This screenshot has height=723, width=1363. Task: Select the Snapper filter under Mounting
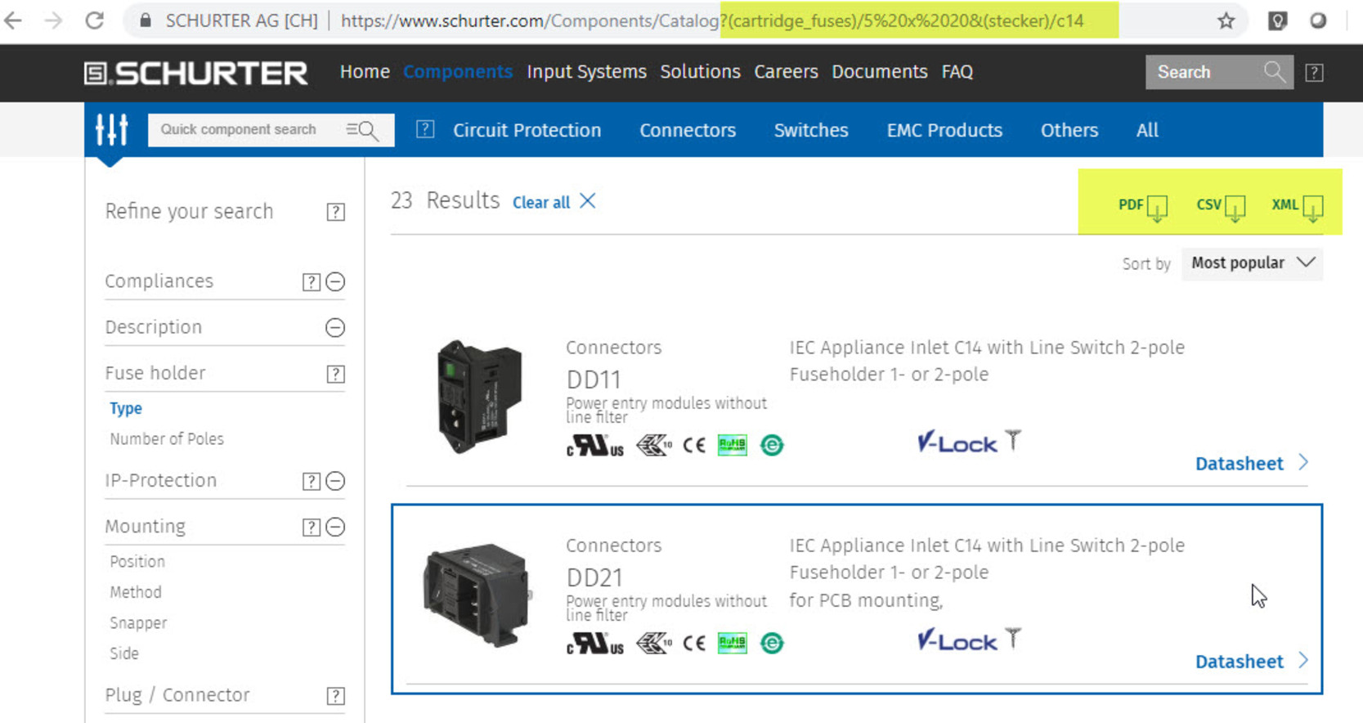[x=138, y=623]
